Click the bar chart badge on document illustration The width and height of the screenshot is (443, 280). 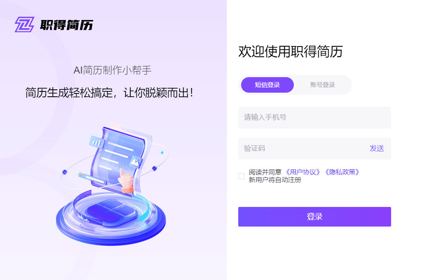click(x=96, y=142)
